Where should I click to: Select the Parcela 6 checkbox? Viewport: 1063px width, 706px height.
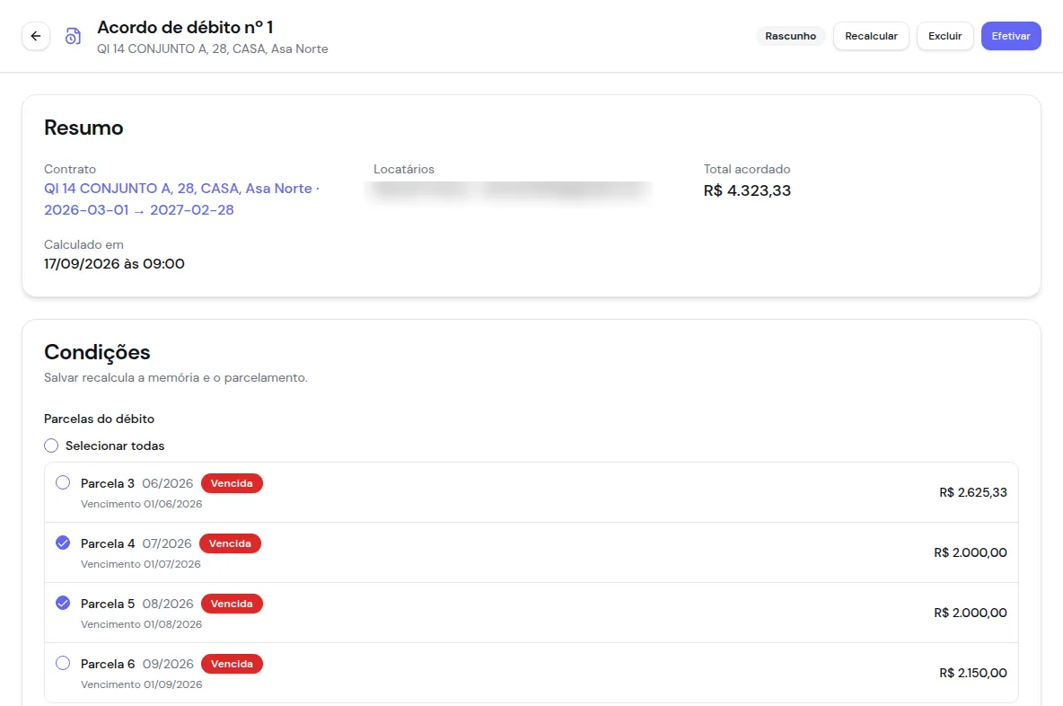click(63, 663)
